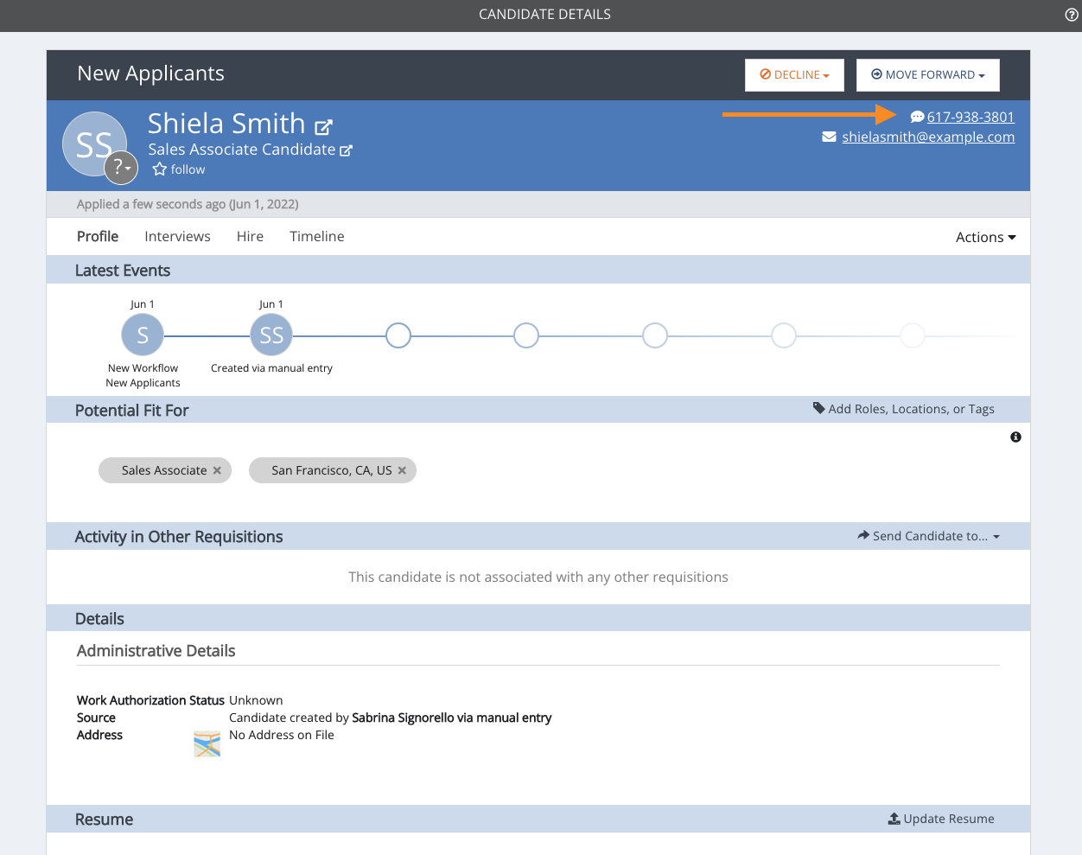This screenshot has height=855, width=1082.
Task: Switch to the Hire tab
Action: click(x=250, y=236)
